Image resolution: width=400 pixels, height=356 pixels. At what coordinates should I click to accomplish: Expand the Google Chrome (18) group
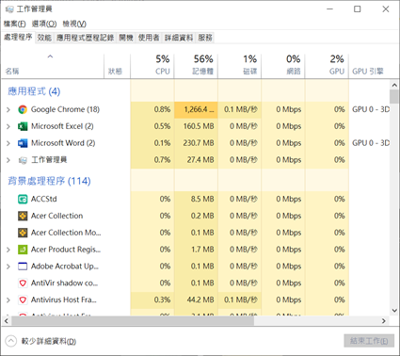(x=8, y=109)
